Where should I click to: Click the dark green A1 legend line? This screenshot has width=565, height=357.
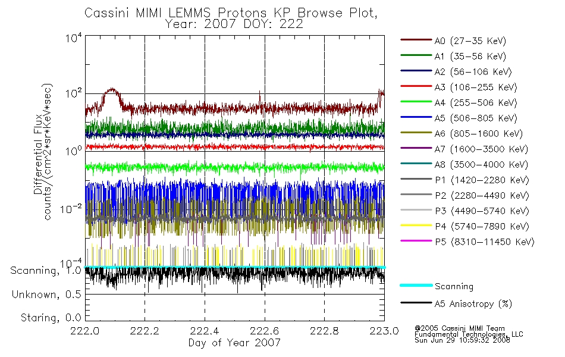point(416,55)
